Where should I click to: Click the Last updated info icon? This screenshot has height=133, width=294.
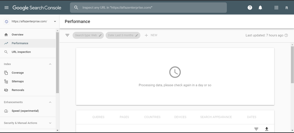(286, 35)
